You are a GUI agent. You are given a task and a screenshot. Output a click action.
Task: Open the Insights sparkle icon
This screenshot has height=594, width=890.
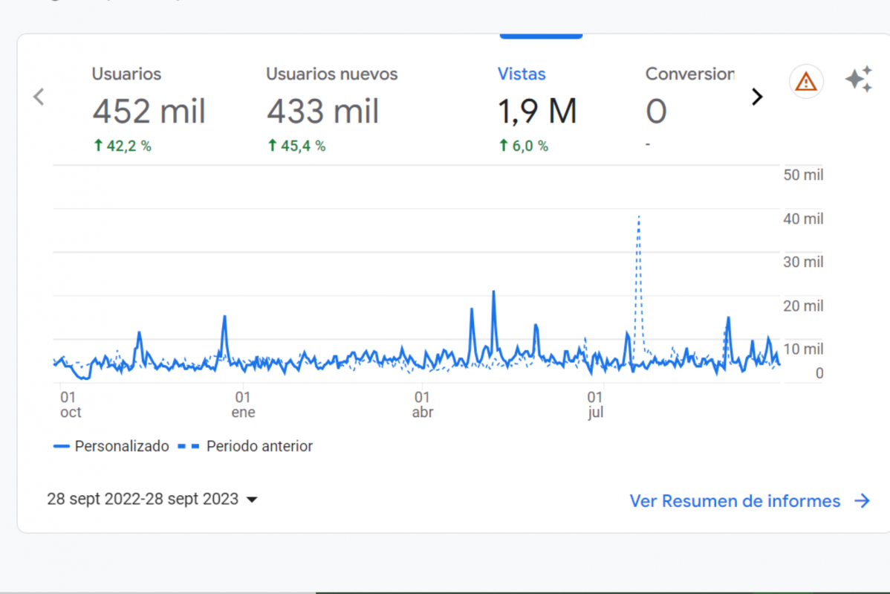click(x=859, y=79)
